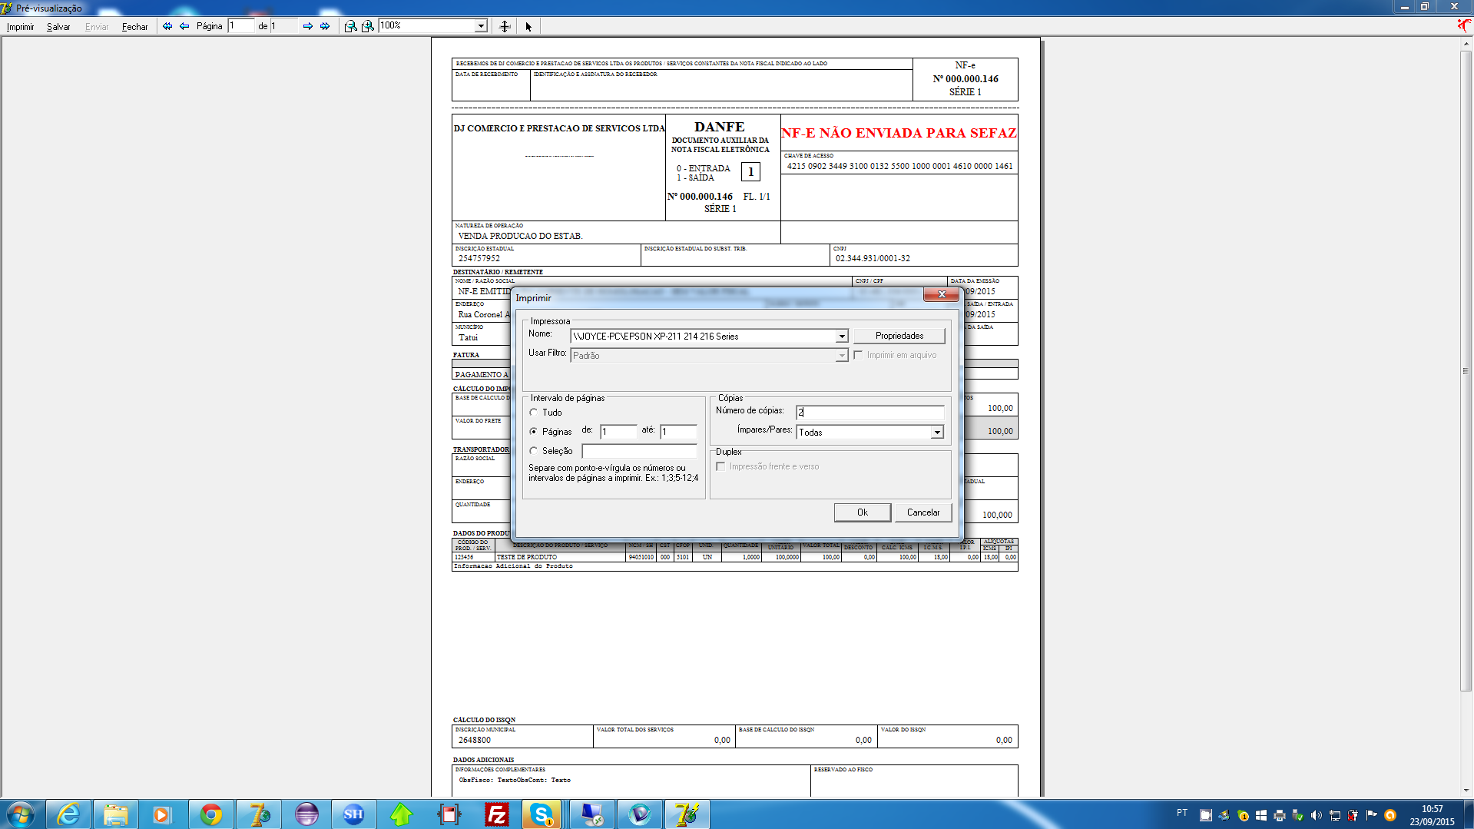Click the Fechar menu item
The height and width of the screenshot is (829, 1474).
tap(134, 27)
